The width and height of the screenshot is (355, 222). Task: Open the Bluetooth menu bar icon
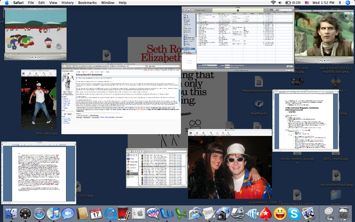340,3
